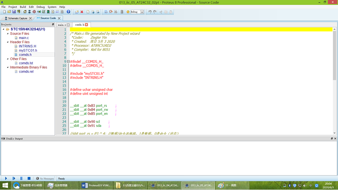Close the comds.h editor tab

pos(86,25)
